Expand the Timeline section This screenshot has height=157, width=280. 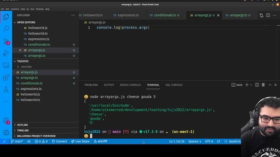pyautogui.click(x=23, y=130)
